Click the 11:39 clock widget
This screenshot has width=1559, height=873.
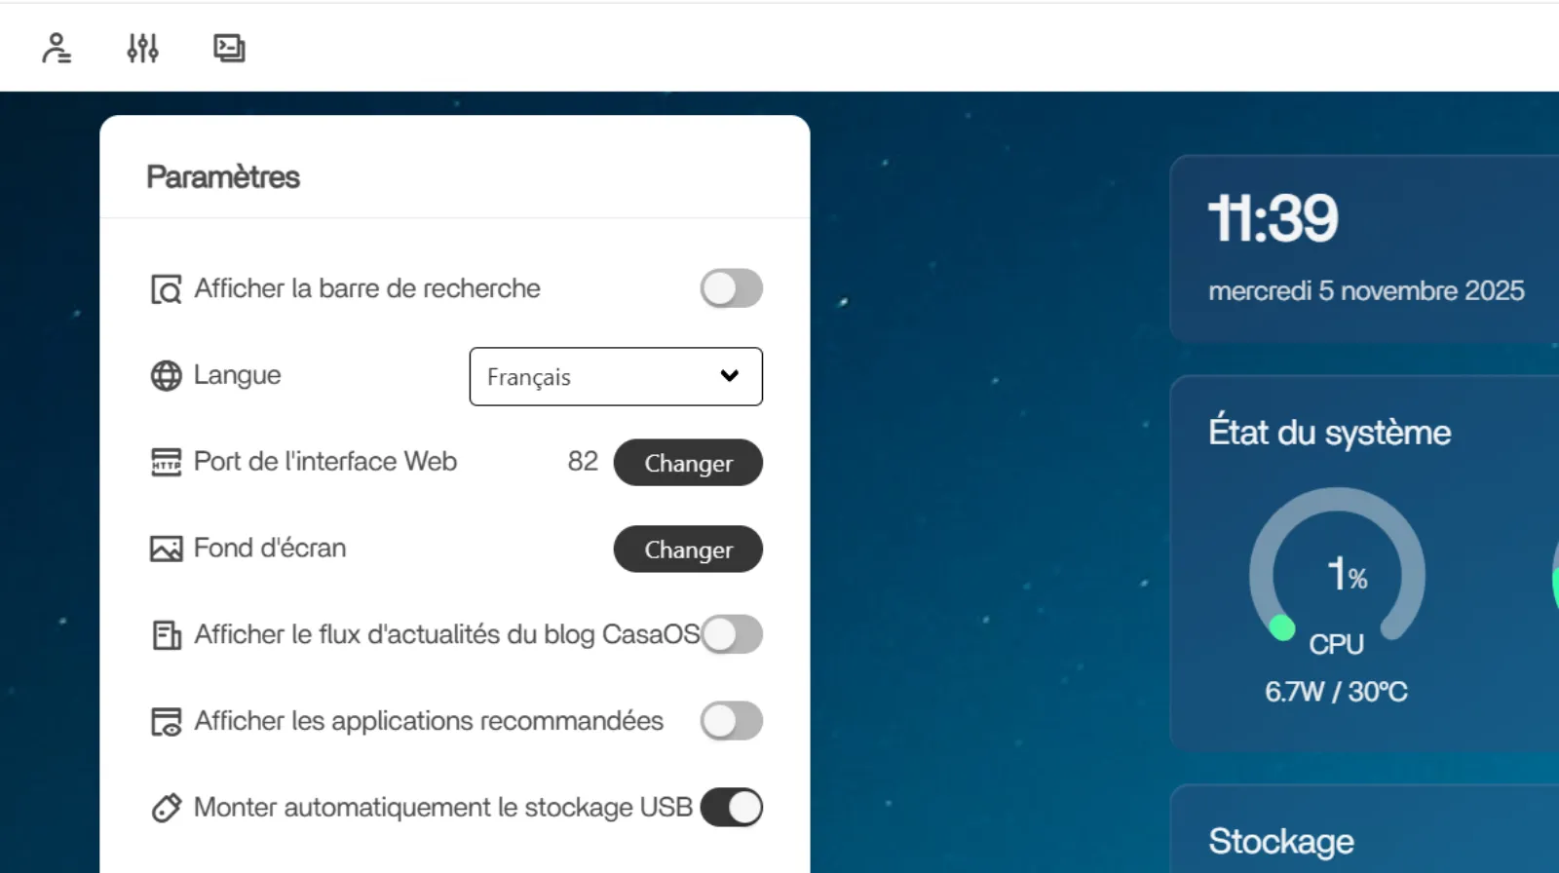(x=1273, y=218)
